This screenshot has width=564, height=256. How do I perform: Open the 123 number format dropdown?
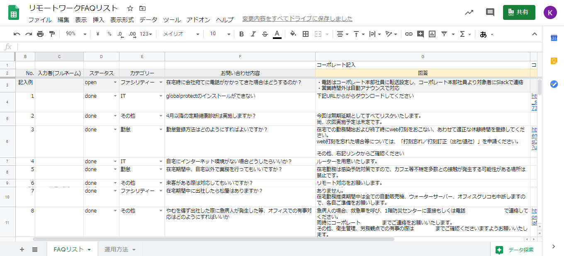pyautogui.click(x=146, y=34)
